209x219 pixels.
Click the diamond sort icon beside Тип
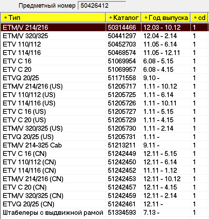click(x=6, y=18)
